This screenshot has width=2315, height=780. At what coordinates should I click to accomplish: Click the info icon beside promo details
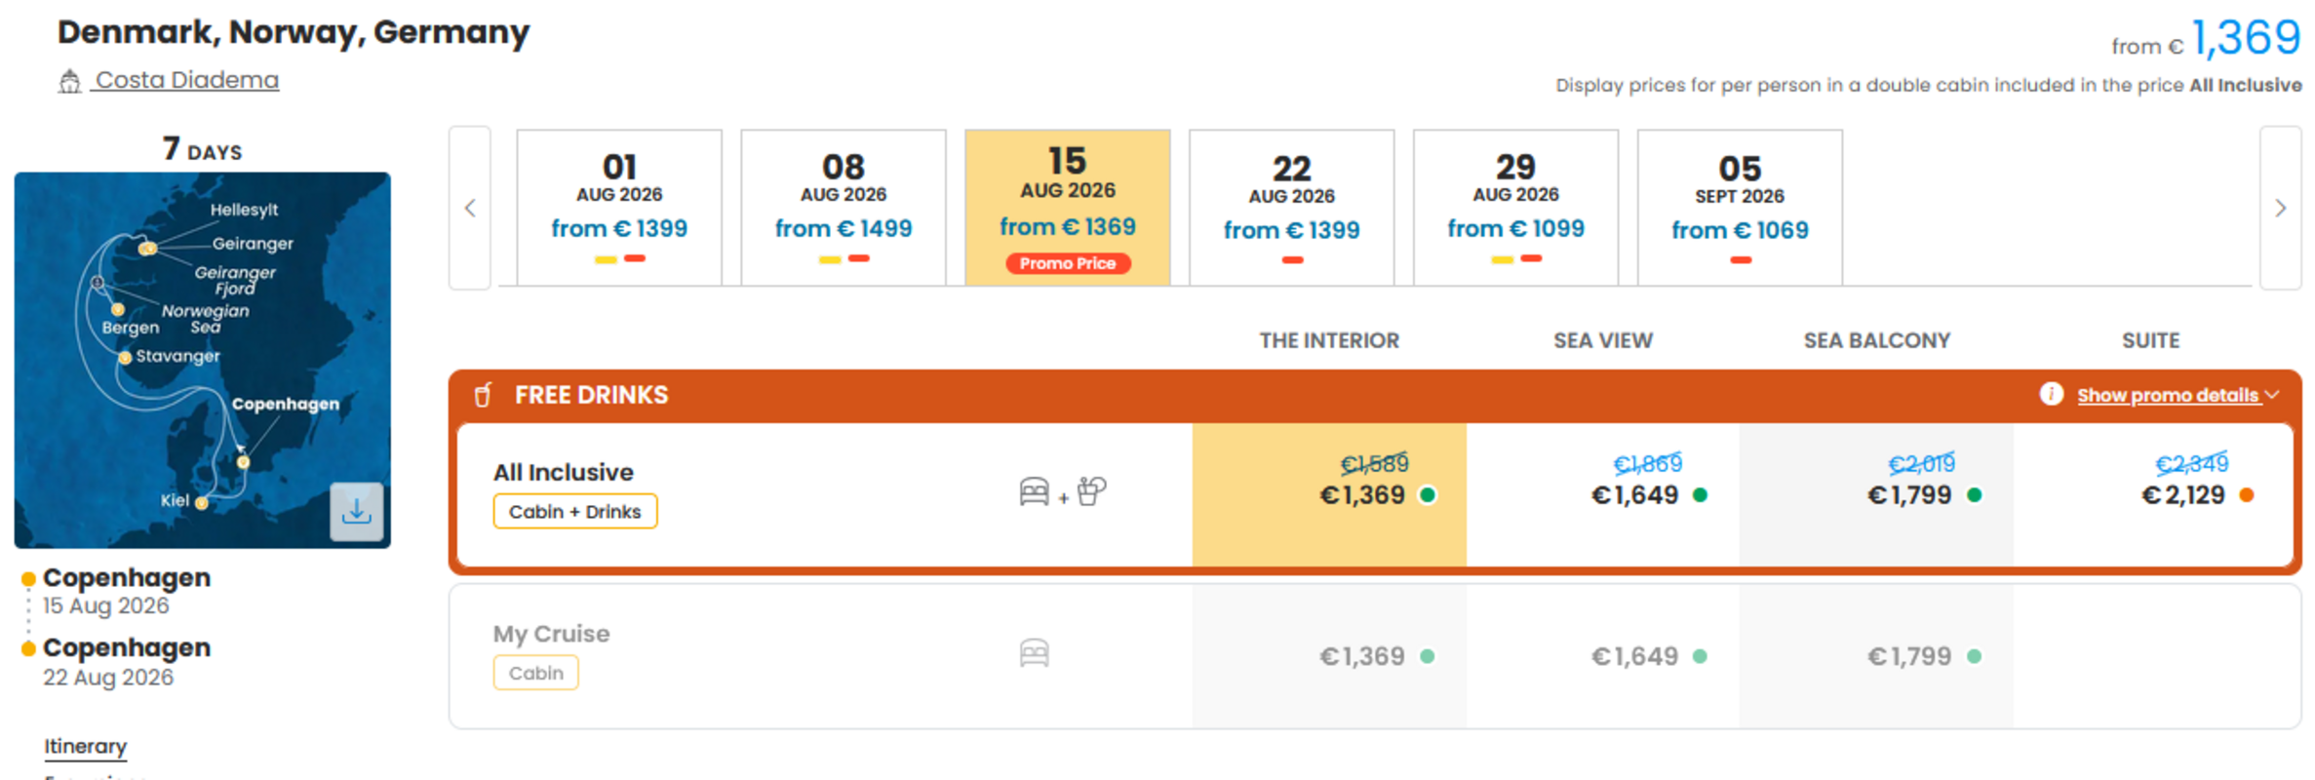point(2051,394)
